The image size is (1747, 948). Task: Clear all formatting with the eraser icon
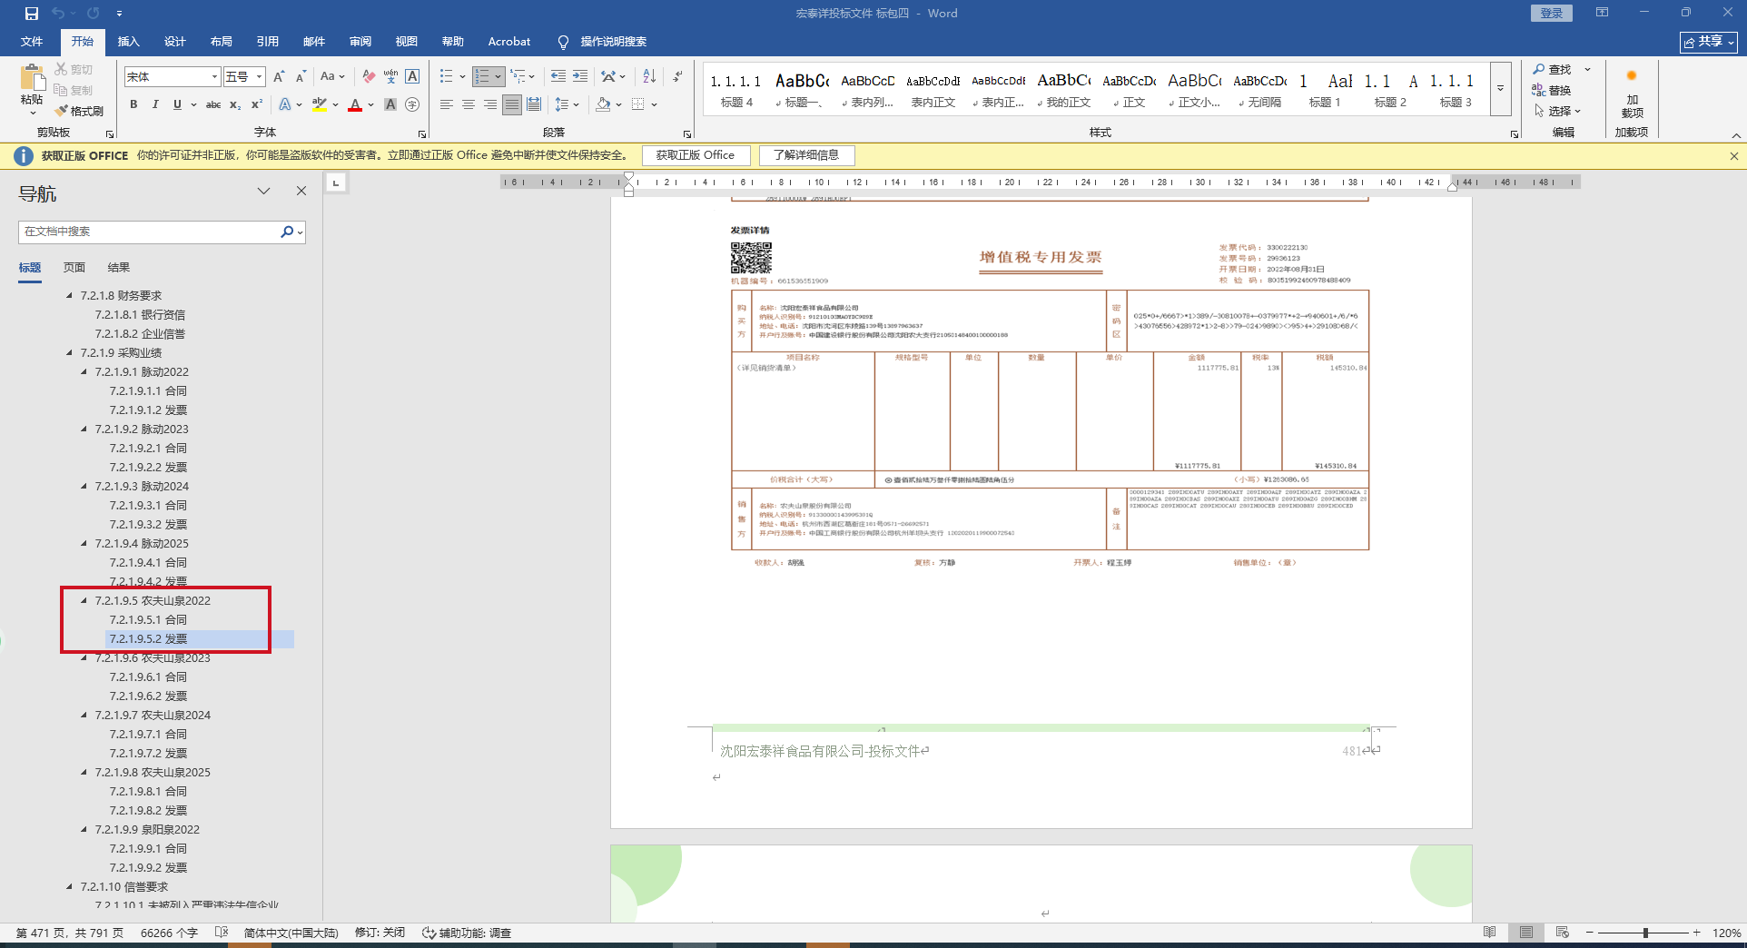(369, 77)
